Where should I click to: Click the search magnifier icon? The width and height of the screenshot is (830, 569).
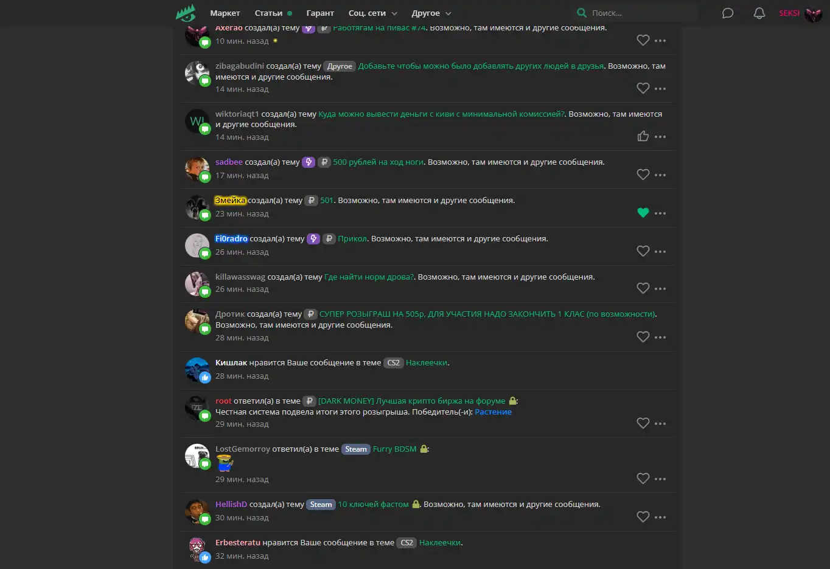582,13
